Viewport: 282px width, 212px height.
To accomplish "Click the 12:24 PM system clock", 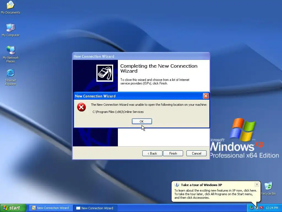I will (x=272, y=208).
